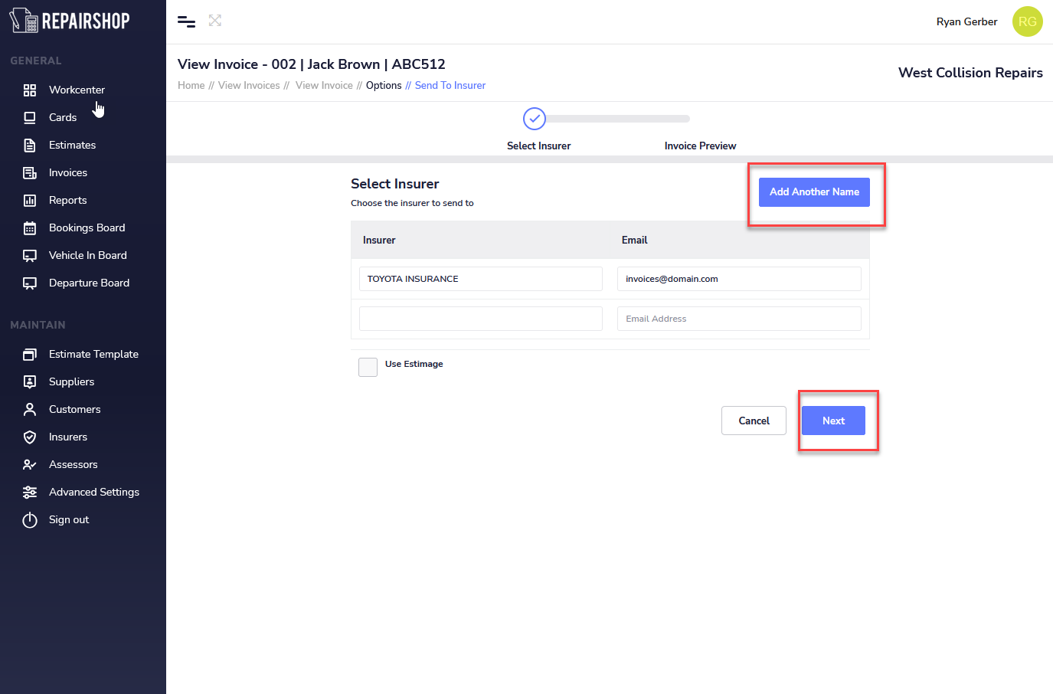Screen dimensions: 1053x694
Task: Click the Select Insurer step circle
Action: (535, 119)
